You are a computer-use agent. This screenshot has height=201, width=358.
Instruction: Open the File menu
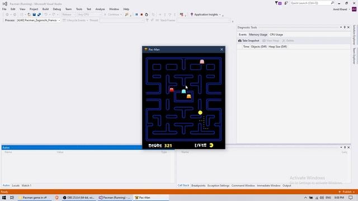(x=4, y=9)
